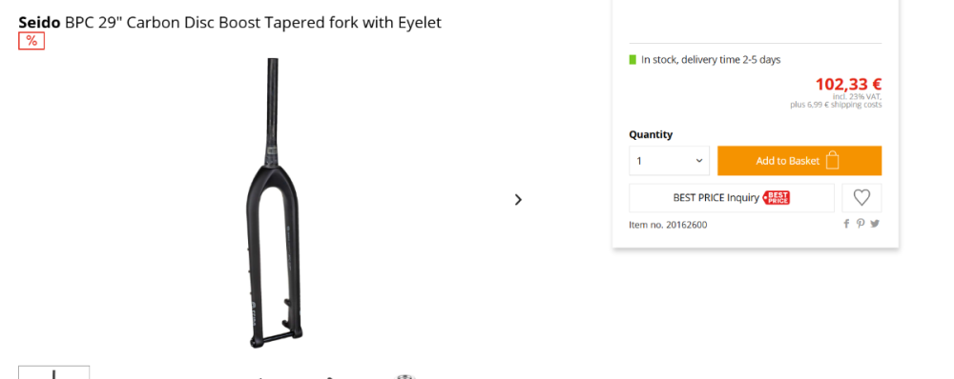
Task: Click the red percent sale badge
Action: (x=31, y=41)
